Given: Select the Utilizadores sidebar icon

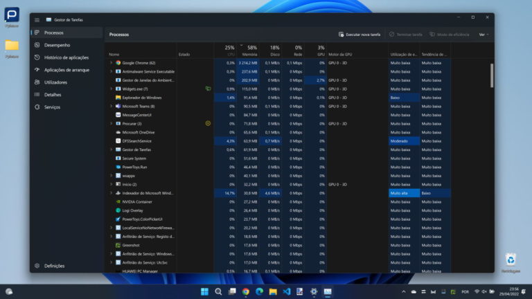Looking at the screenshot, I should (x=37, y=82).
